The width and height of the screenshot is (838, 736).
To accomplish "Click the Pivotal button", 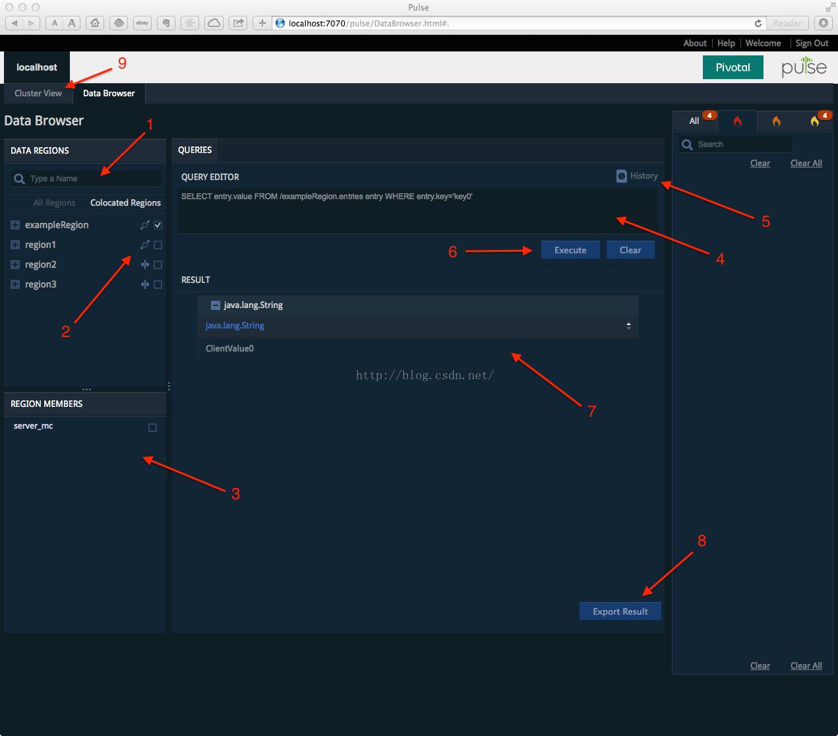I will tap(733, 67).
